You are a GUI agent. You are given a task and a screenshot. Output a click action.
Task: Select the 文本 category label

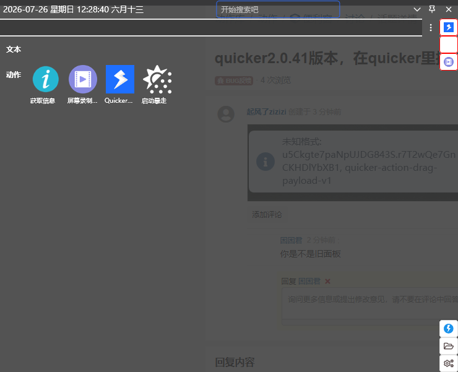[14, 50]
